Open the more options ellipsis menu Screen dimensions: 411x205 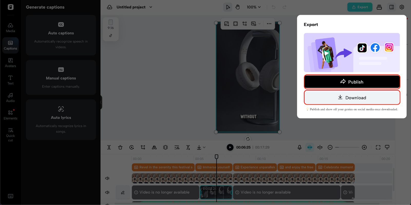point(269,24)
